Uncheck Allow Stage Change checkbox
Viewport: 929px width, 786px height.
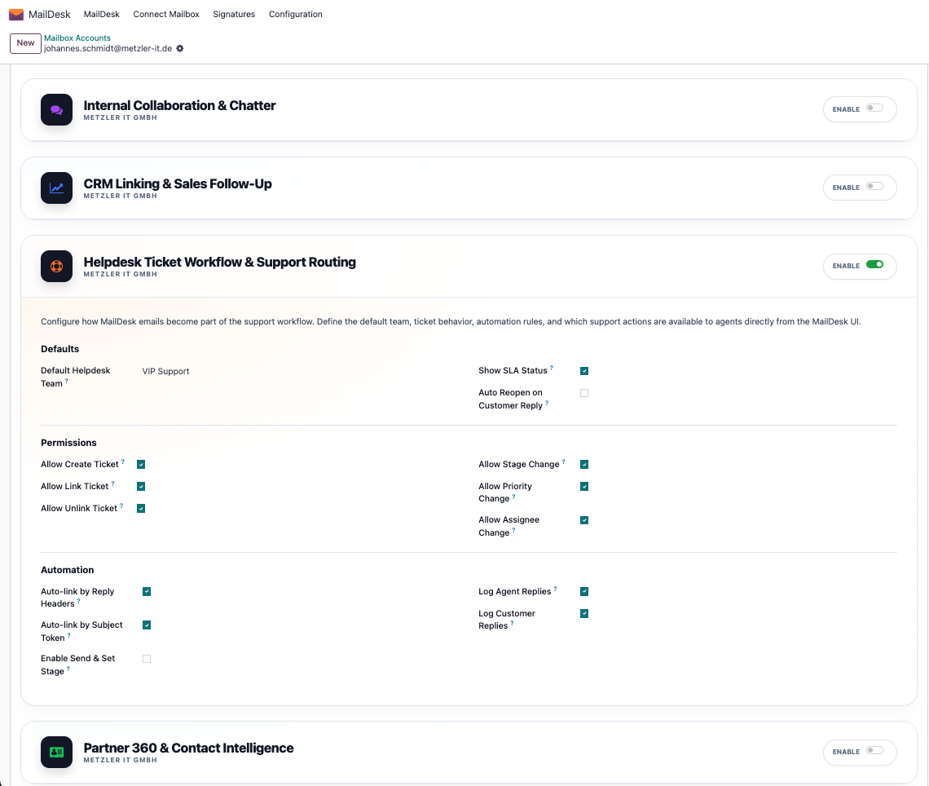point(584,465)
